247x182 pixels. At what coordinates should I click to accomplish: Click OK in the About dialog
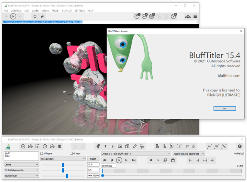pyautogui.click(x=225, y=109)
